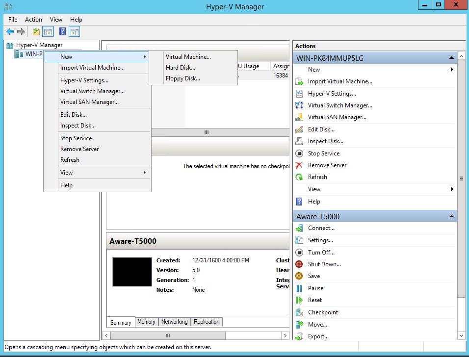Collapse the Aware-T5000 actions section
The image size is (469, 357).
[451, 216]
